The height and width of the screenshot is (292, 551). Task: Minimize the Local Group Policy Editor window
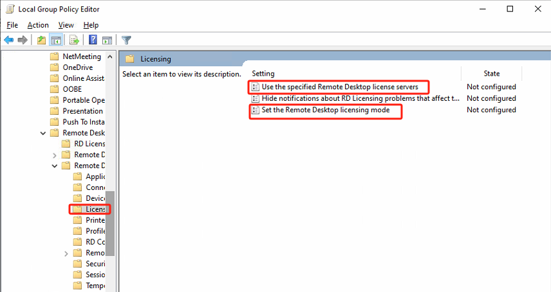[483, 9]
